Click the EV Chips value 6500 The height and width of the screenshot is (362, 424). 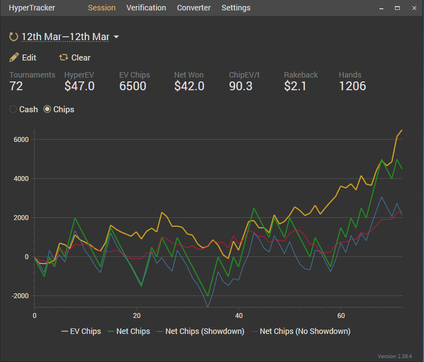(x=133, y=86)
